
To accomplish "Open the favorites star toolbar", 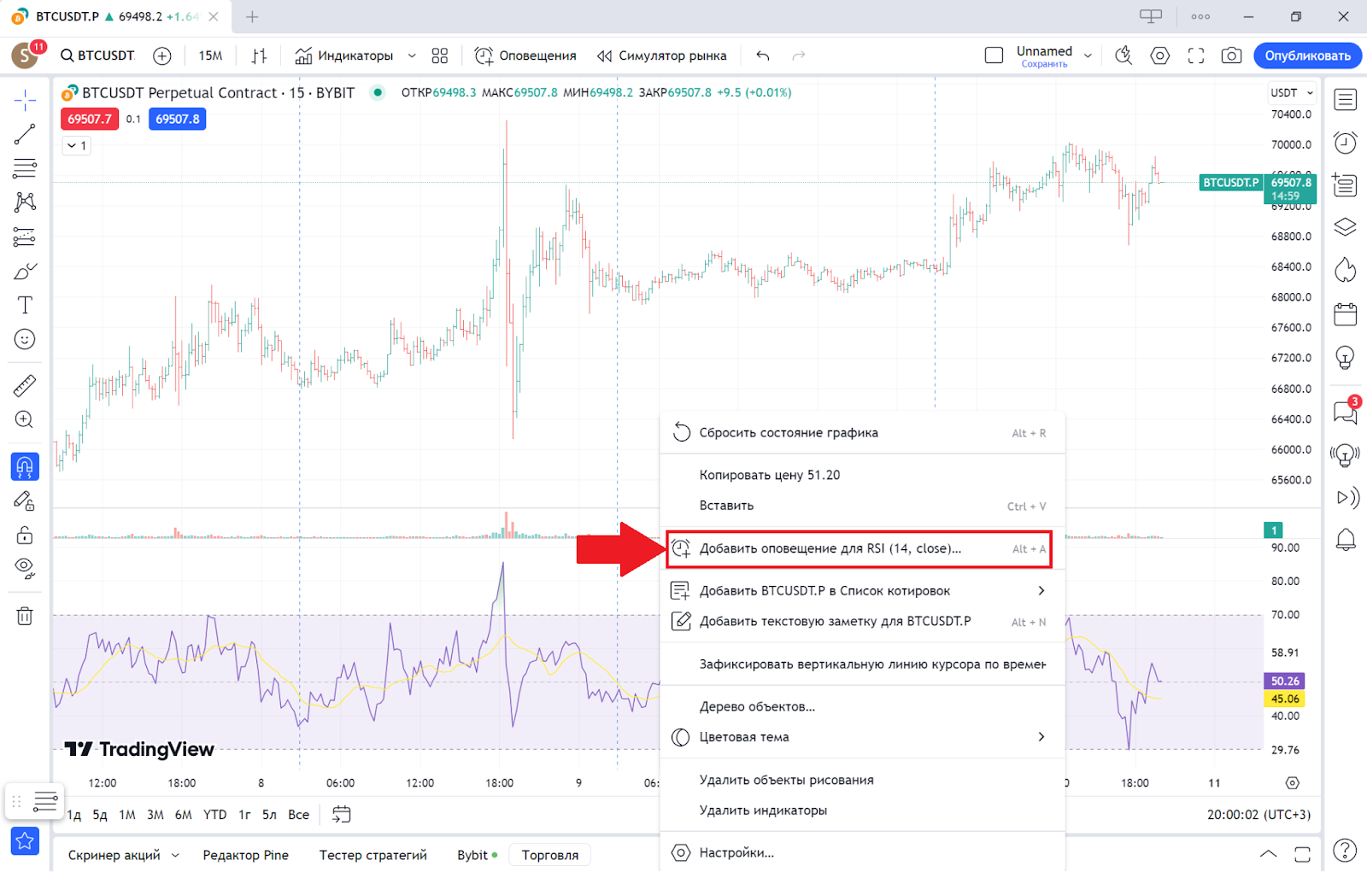I will point(25,841).
